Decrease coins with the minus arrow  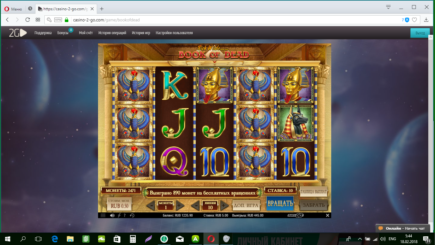click(x=151, y=205)
